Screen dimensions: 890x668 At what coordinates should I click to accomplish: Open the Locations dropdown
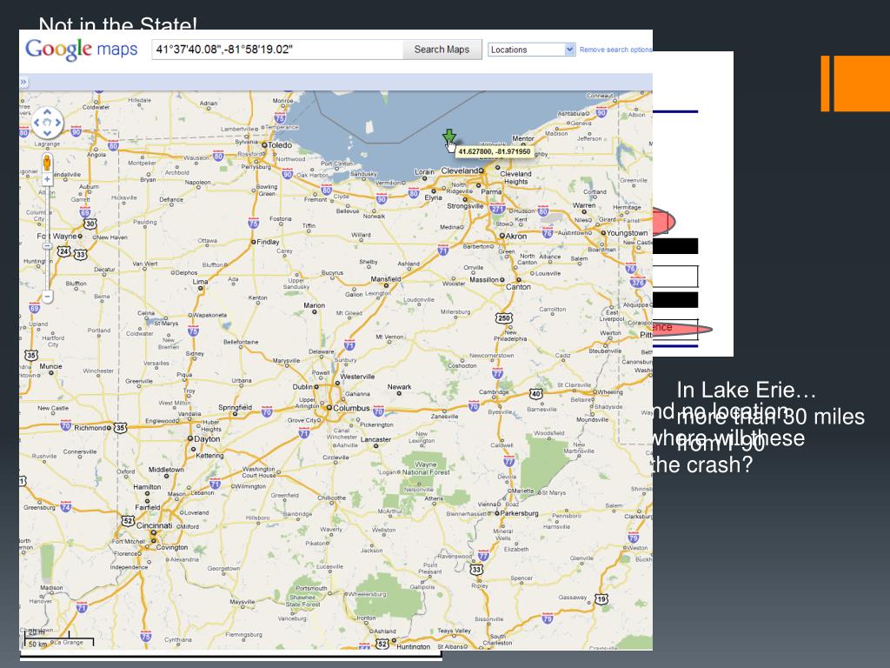(x=532, y=50)
